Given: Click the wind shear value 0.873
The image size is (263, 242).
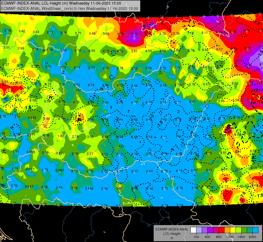Looking at the screenshot, I should [x=60, y=153].
